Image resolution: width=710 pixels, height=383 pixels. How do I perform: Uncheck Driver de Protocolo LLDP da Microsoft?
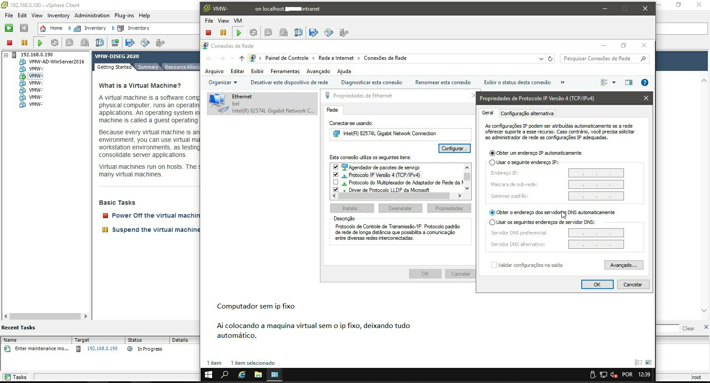coord(335,190)
